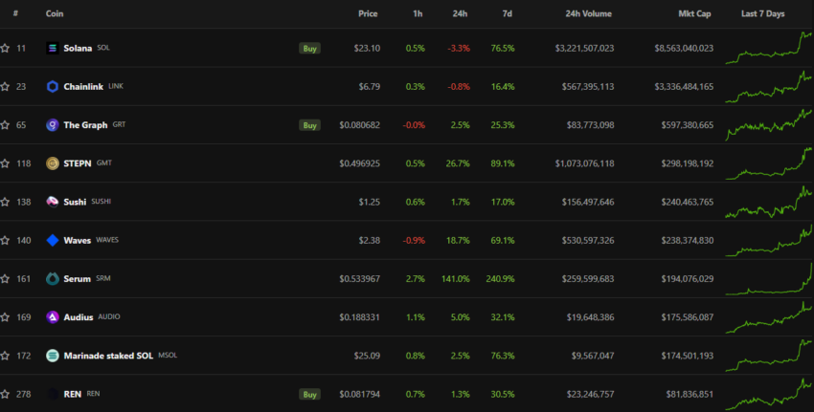
Task: Sort by Price column header
Action: [x=368, y=13]
